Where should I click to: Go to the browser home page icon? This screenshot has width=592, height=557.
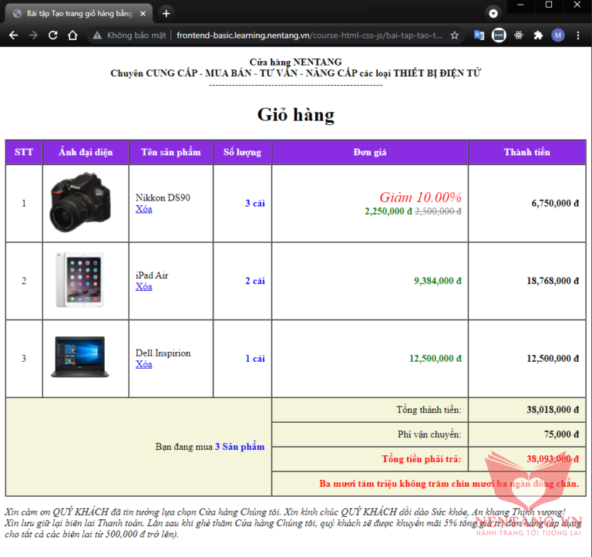[x=72, y=35]
